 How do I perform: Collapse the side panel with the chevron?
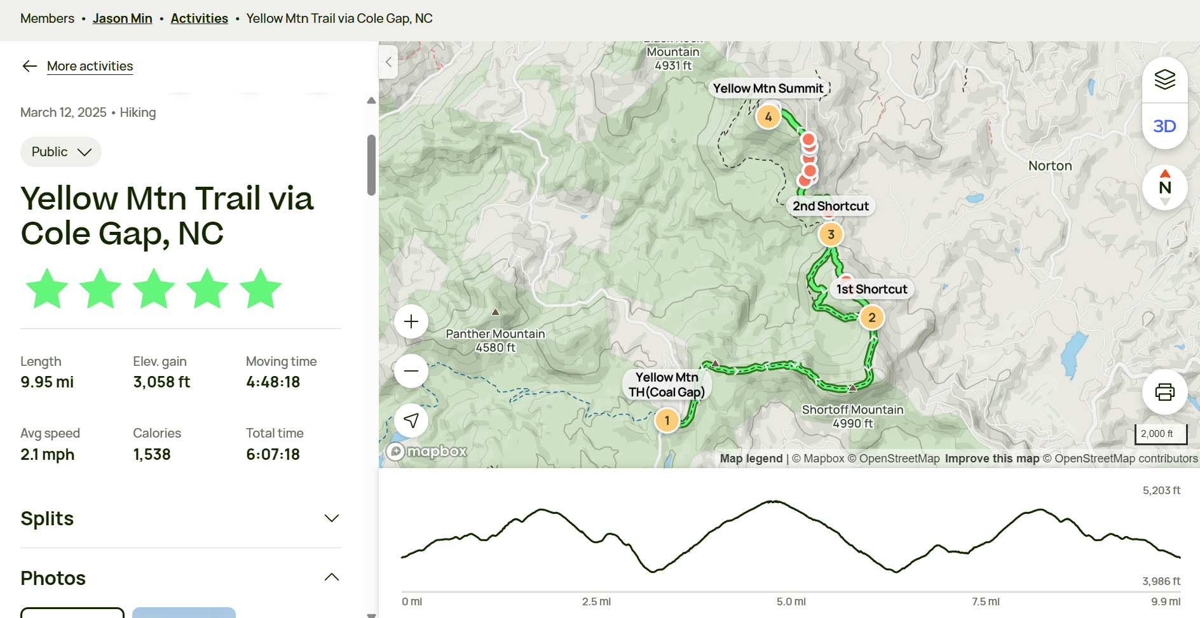click(388, 62)
